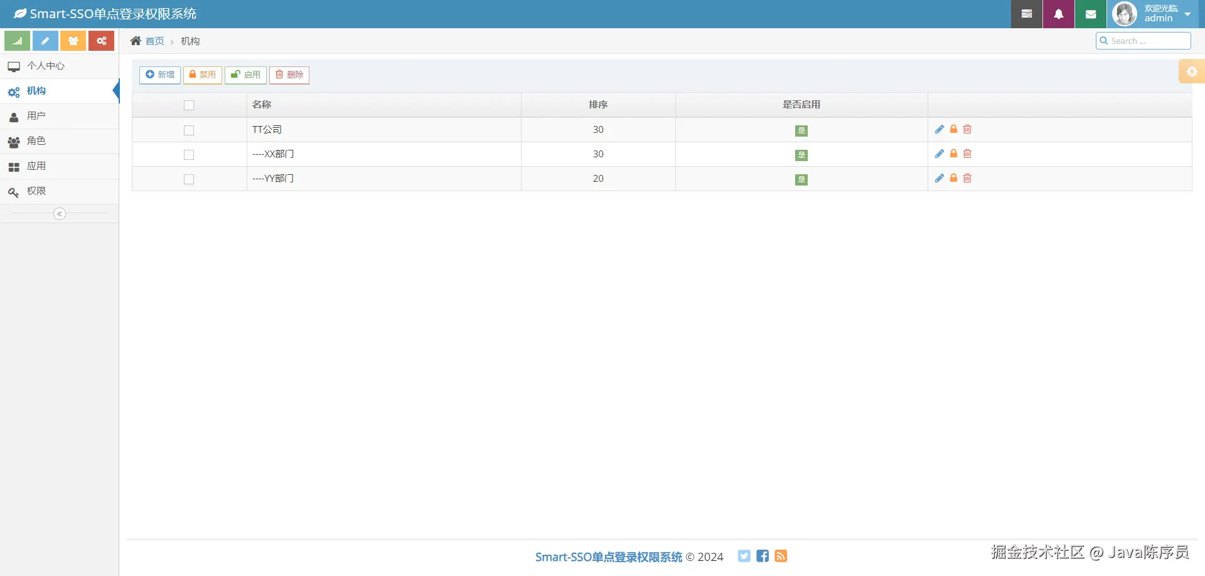Click the 是否启用 column header
Screen dimensions: 1205x576
(x=801, y=105)
